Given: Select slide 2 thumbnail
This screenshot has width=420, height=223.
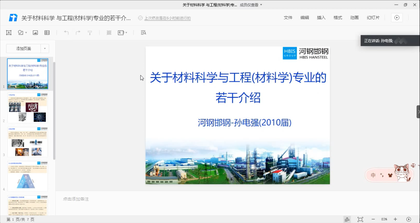Looking at the screenshot, I should (28, 108).
